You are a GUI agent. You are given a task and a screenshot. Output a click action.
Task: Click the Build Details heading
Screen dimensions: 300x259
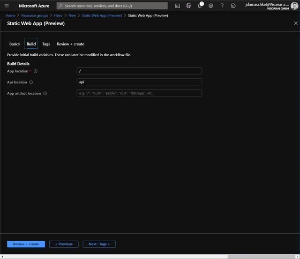[18, 64]
